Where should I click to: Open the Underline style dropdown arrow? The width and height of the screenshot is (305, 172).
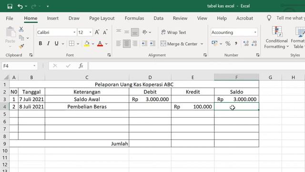tap(63, 44)
